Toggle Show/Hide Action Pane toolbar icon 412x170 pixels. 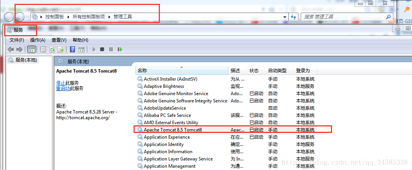[81, 49]
